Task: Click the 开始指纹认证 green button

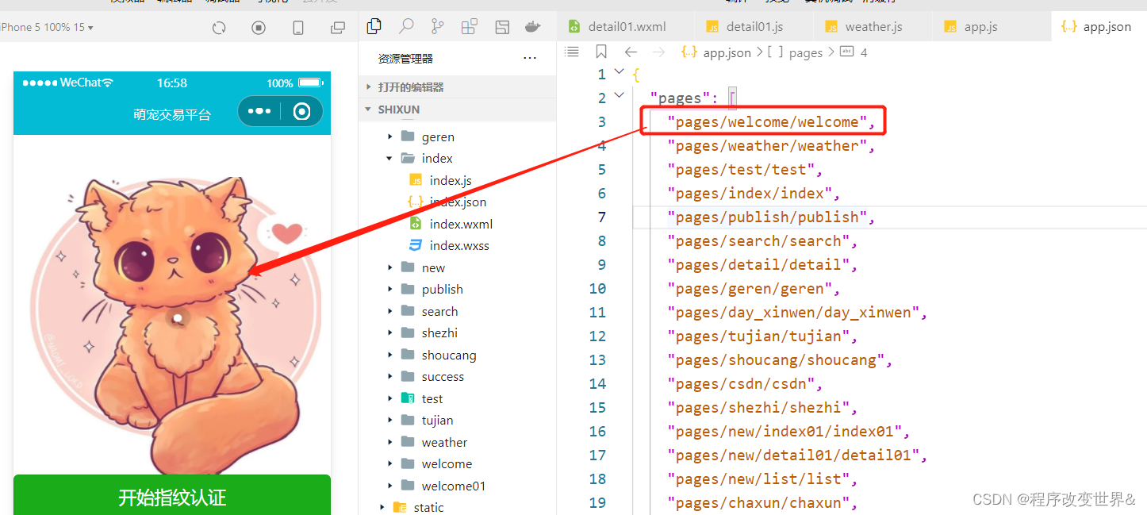Action: (172, 495)
